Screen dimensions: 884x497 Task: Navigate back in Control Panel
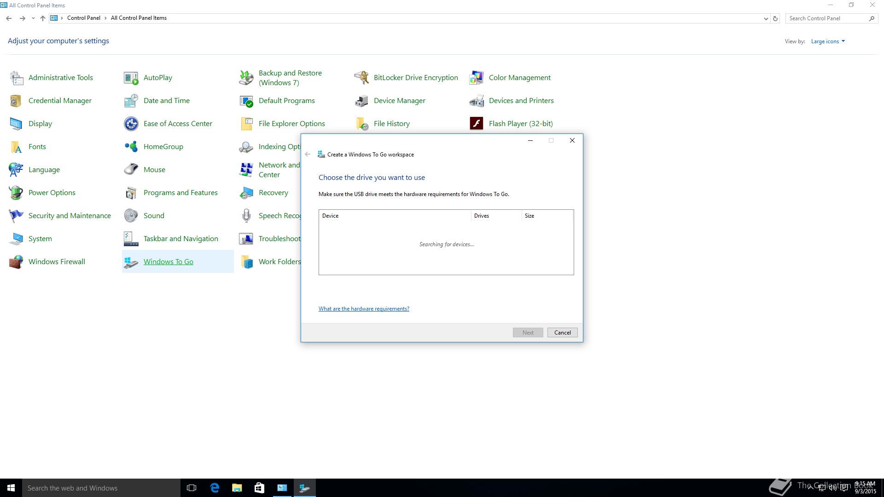click(x=9, y=18)
